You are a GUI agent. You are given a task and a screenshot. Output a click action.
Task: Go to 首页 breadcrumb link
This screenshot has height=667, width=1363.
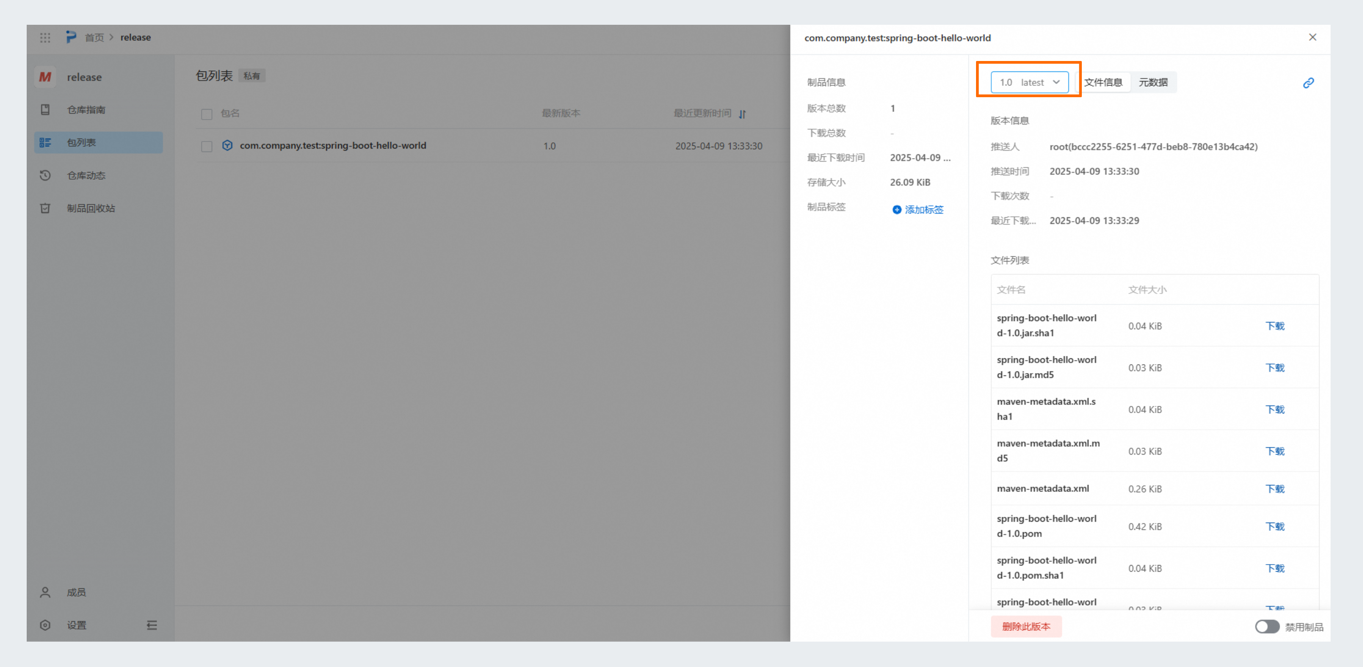pos(94,38)
